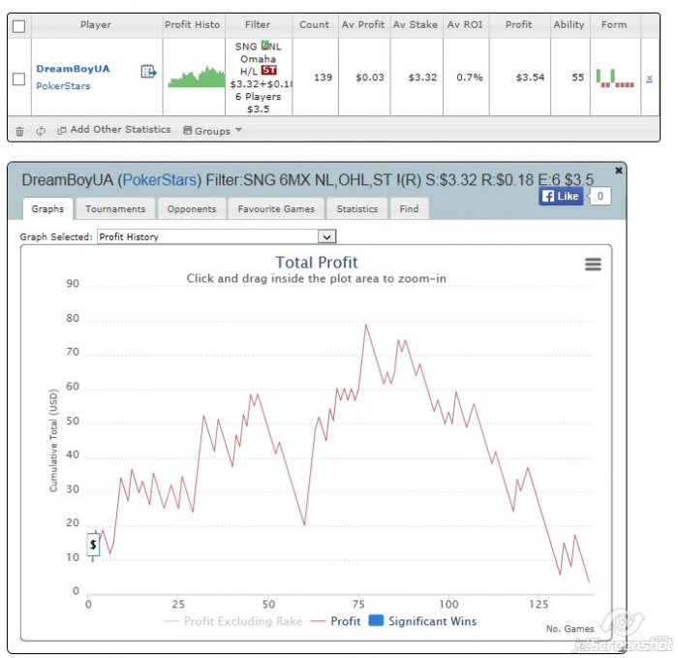The width and height of the screenshot is (678, 658).
Task: Open the Graph Selected dropdown arrow
Action: coord(327,236)
